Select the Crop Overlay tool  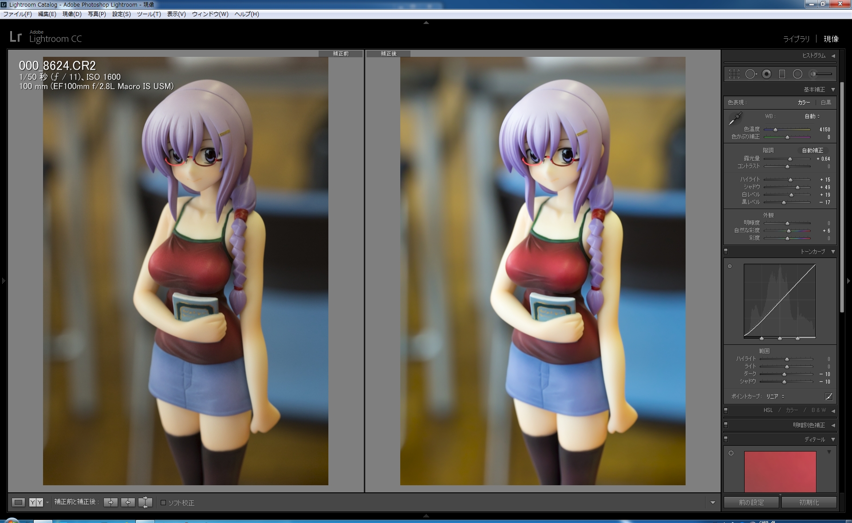pos(734,74)
